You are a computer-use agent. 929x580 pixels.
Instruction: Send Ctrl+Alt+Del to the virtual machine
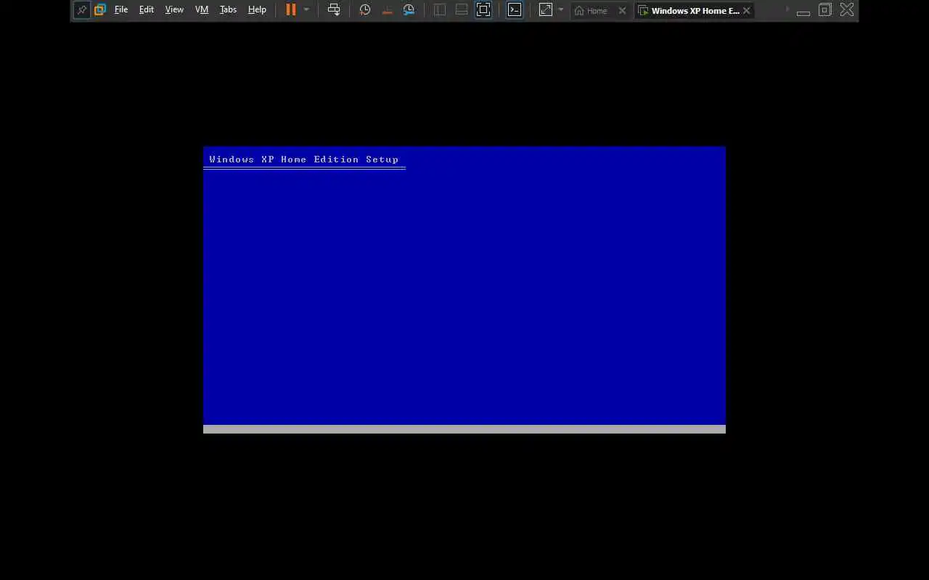[x=334, y=10]
